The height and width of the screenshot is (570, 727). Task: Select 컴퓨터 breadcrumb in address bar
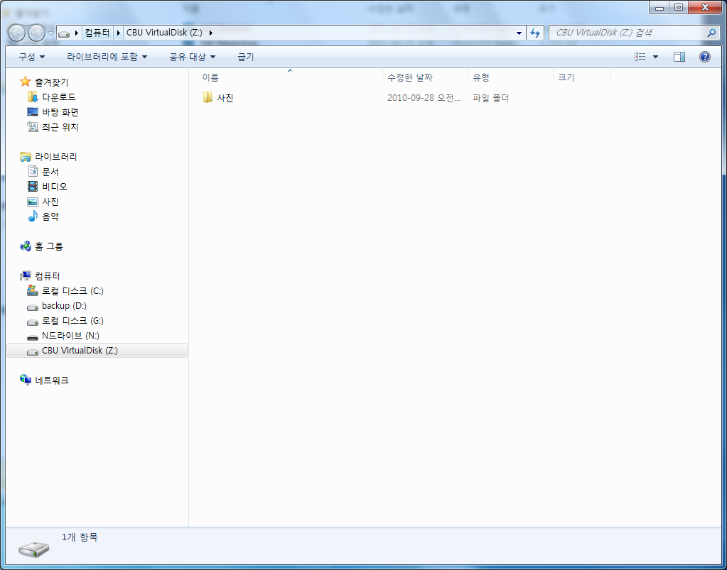tap(97, 33)
